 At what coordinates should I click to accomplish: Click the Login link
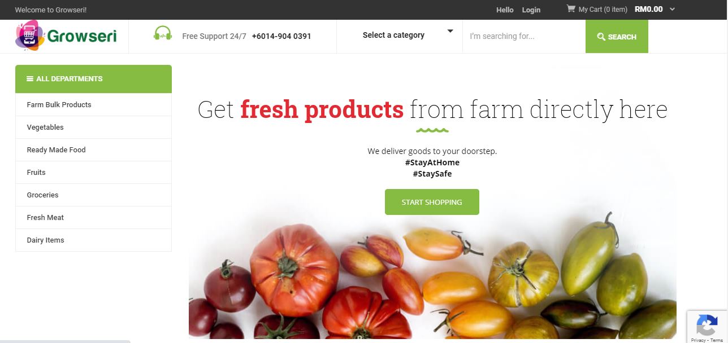(531, 10)
